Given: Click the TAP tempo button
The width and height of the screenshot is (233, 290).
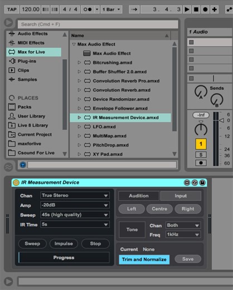Looking at the screenshot, I should (x=12, y=9).
